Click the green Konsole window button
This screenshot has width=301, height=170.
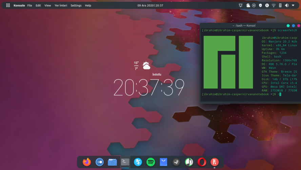[288, 26]
